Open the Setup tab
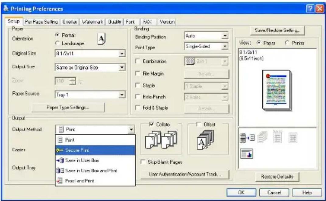 [13, 21]
